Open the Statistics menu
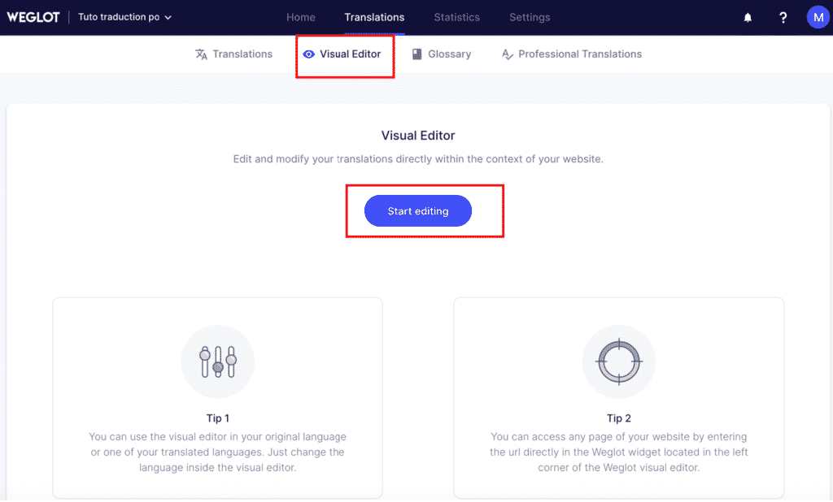The image size is (833, 502). [456, 17]
